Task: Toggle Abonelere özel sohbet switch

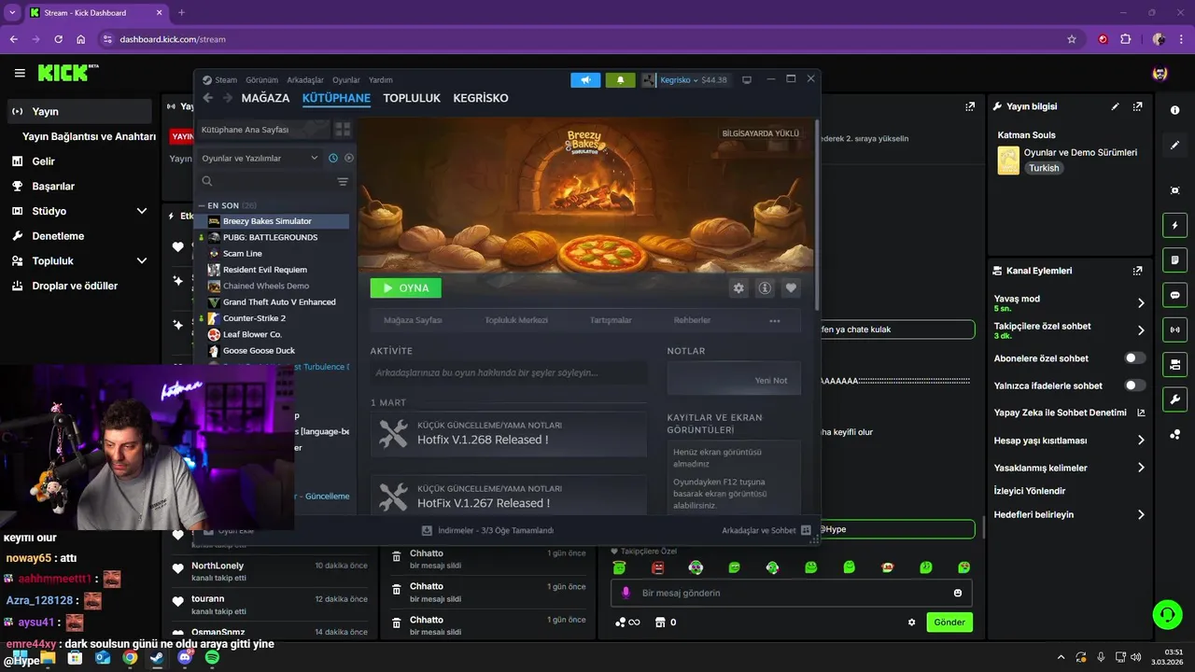Action: click(x=1135, y=358)
